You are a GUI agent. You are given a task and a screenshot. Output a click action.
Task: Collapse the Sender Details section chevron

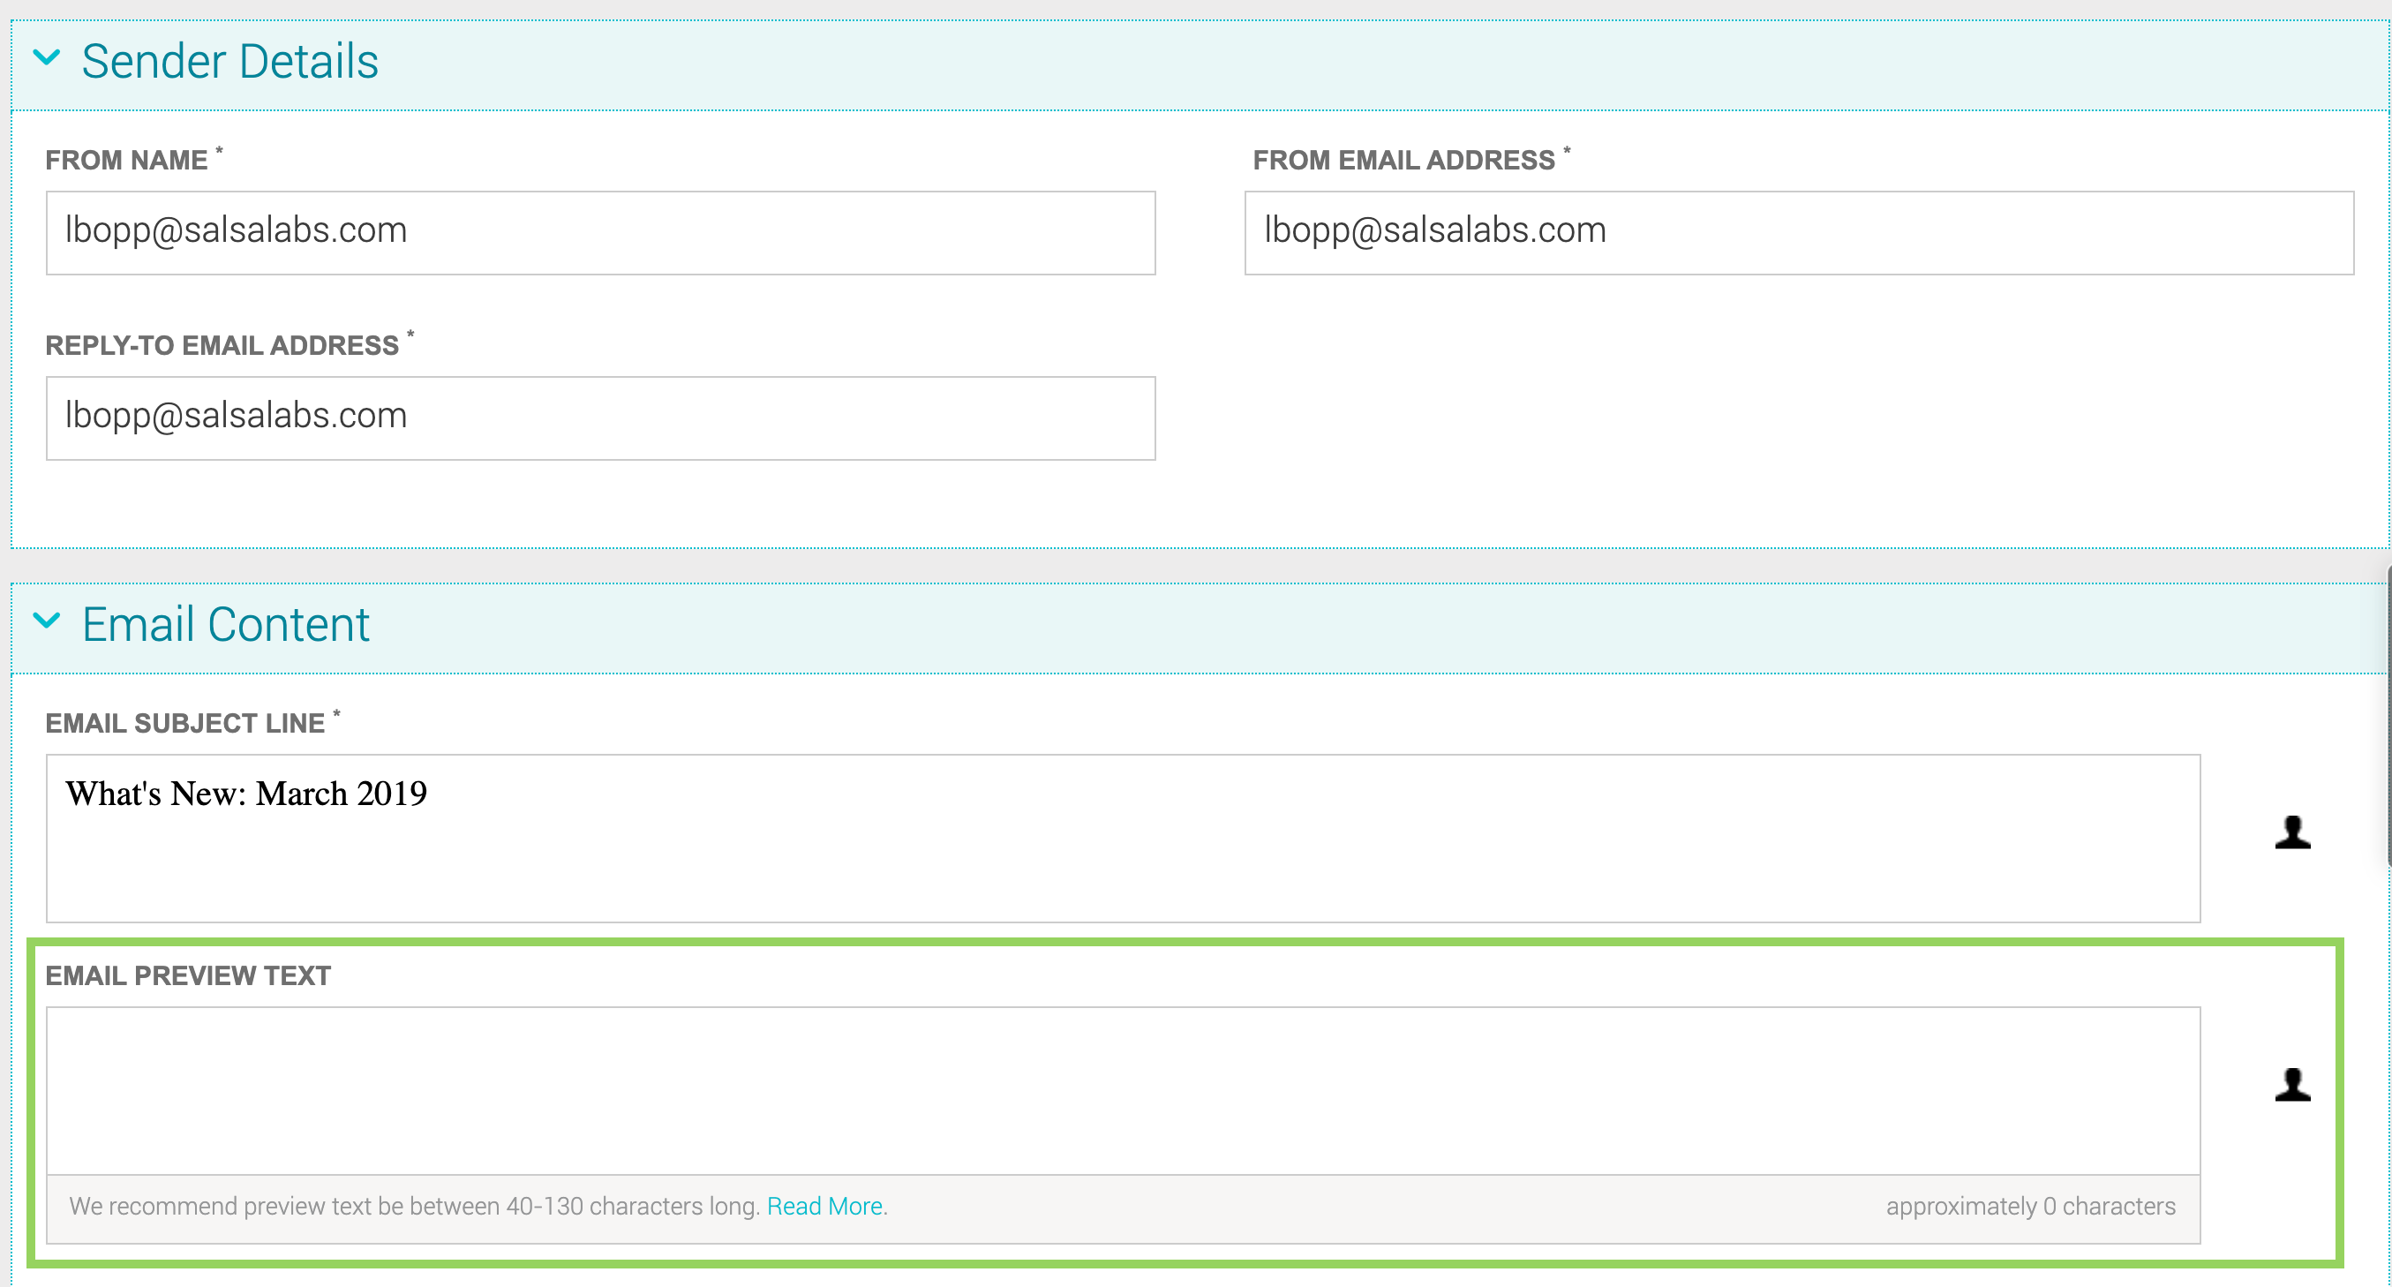point(47,58)
